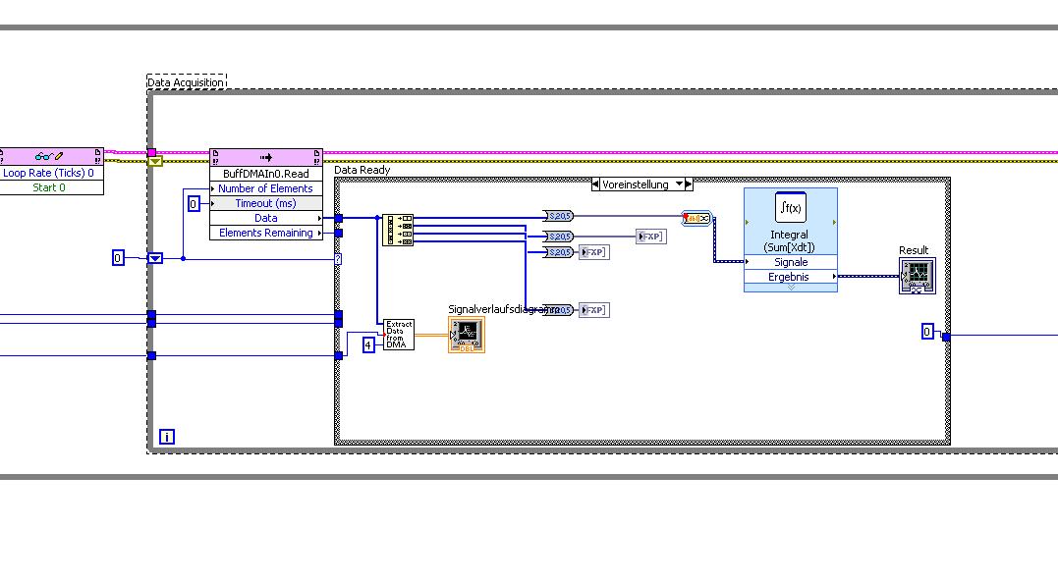This screenshot has width=1058, height=580.
Task: Select the Extract Data from DMA subVI
Action: tap(399, 335)
